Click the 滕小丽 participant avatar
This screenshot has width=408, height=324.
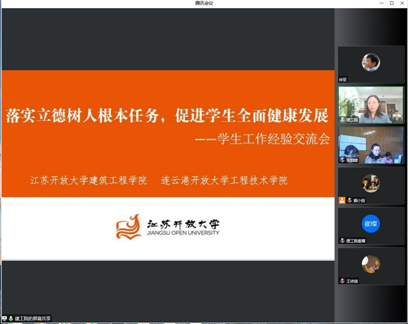371,183
